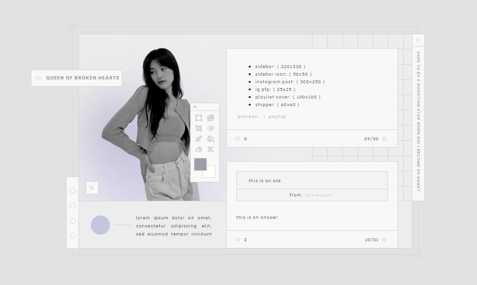Click the third circle in left sidebar

click(73, 221)
